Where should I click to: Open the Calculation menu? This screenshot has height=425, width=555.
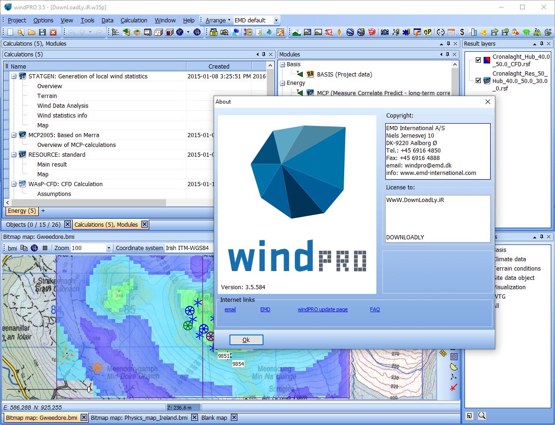pyautogui.click(x=134, y=20)
